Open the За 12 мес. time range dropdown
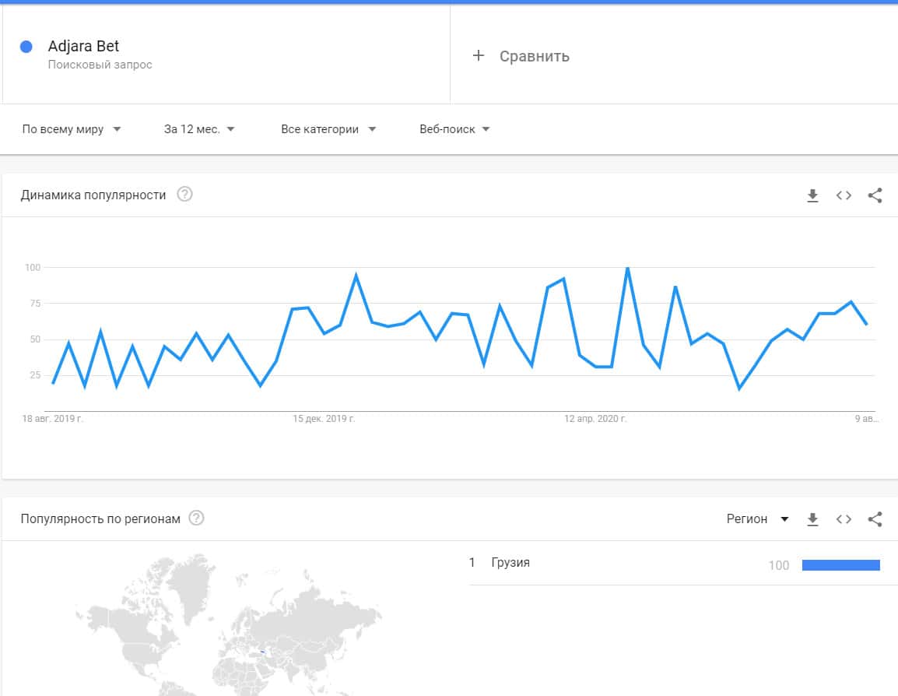This screenshot has width=898, height=696. [199, 129]
